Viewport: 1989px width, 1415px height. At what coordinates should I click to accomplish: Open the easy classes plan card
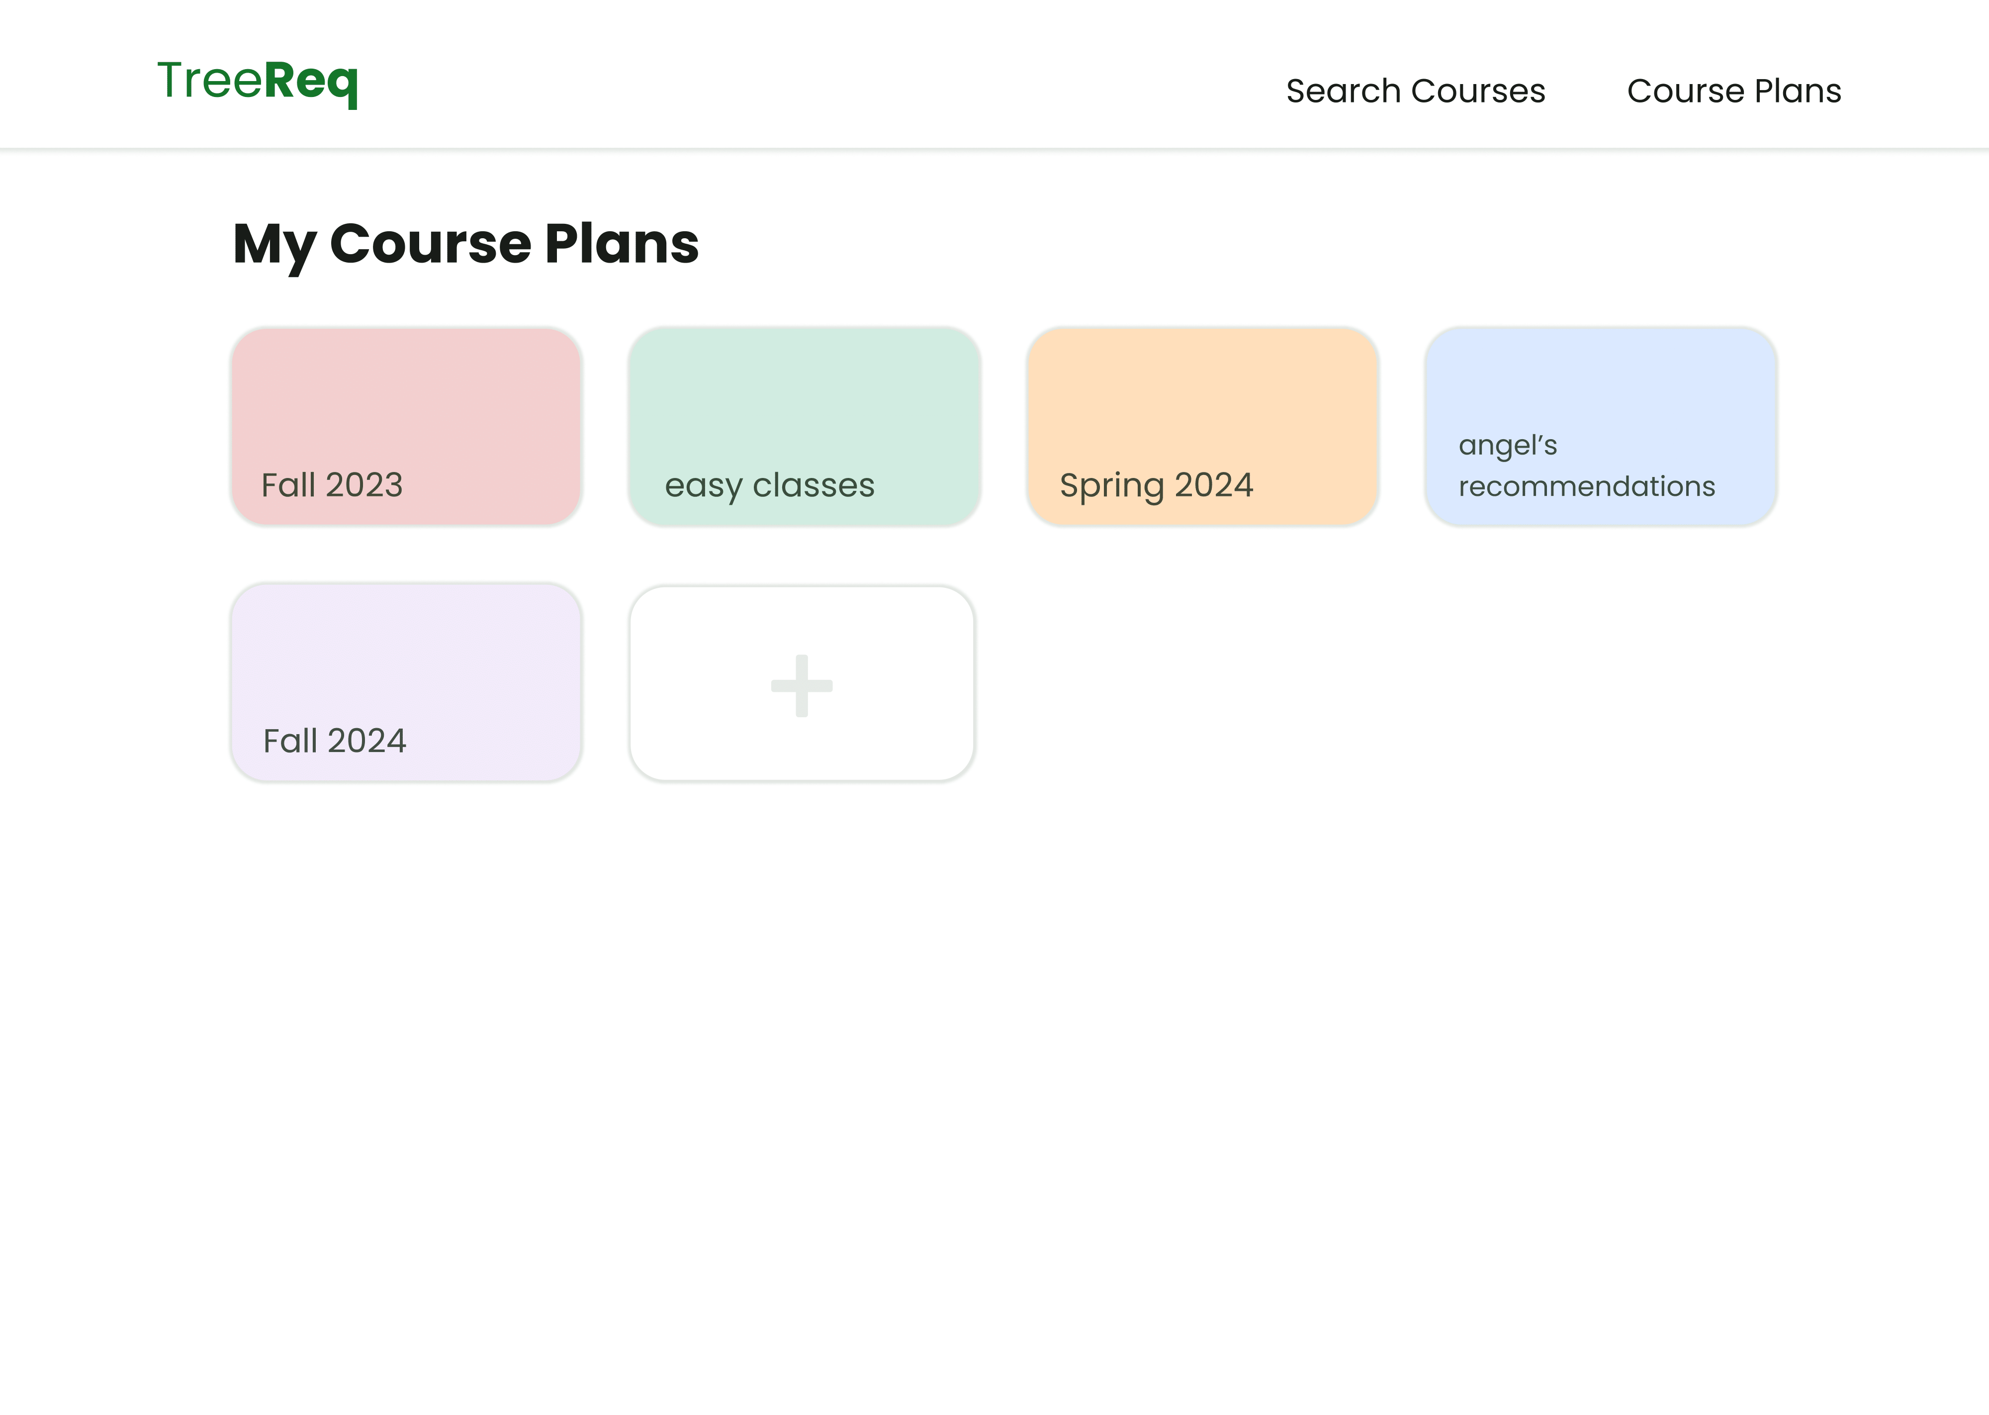805,427
